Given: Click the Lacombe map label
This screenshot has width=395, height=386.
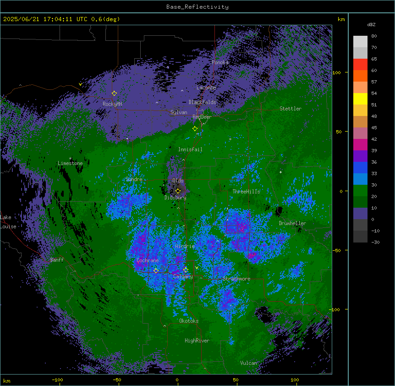Looking at the screenshot, I should pyautogui.click(x=206, y=88).
